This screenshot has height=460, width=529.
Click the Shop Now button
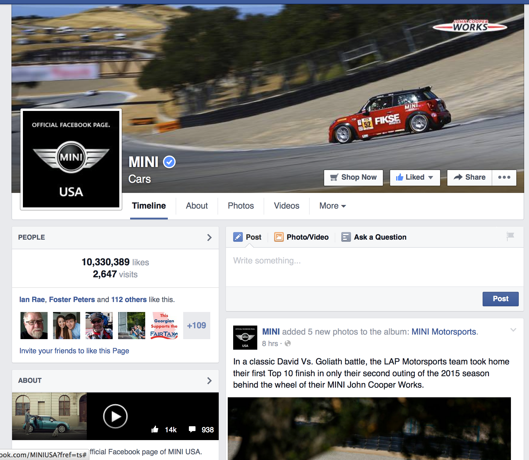(353, 178)
